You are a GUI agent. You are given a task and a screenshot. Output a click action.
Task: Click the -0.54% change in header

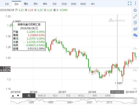pyautogui.click(x=63, y=10)
